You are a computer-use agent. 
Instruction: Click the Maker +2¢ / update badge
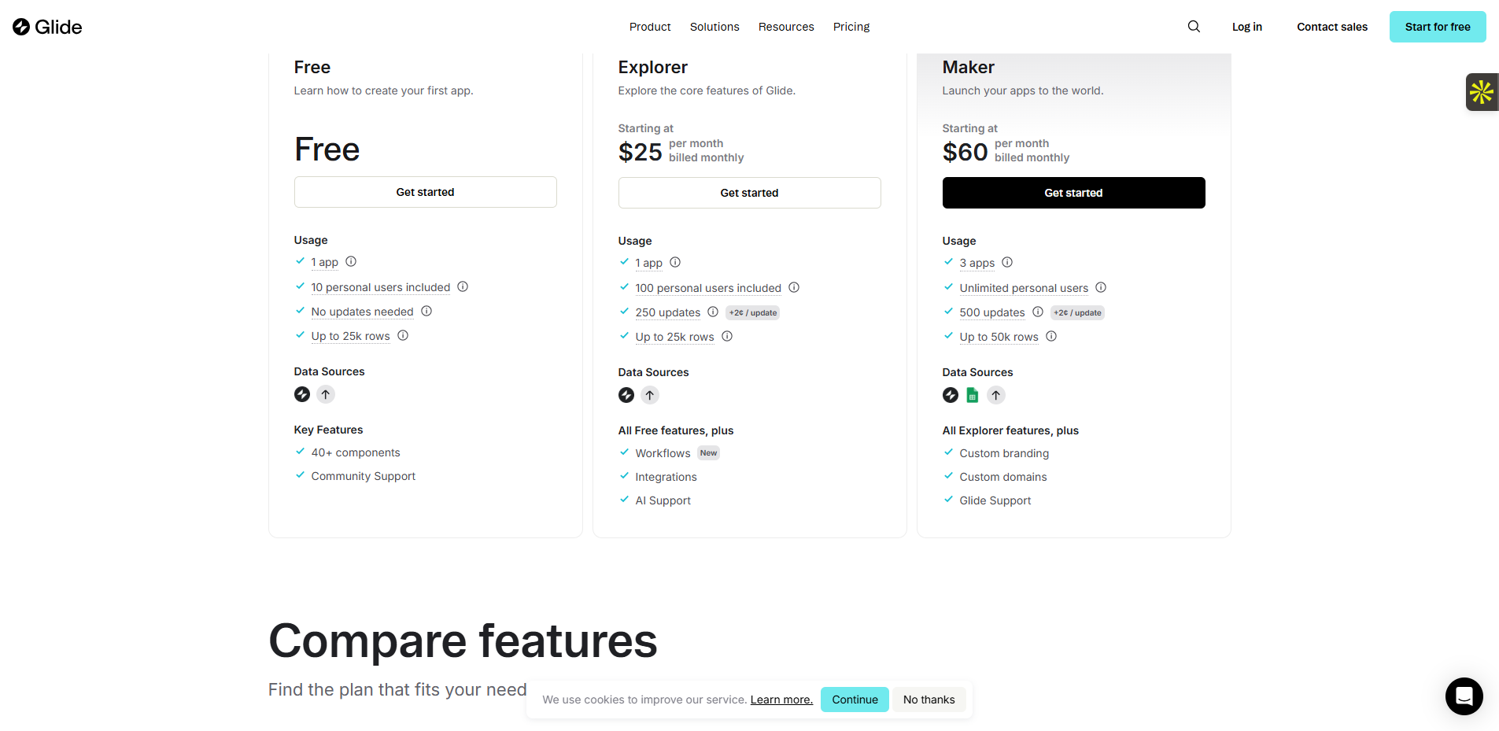tap(1078, 312)
